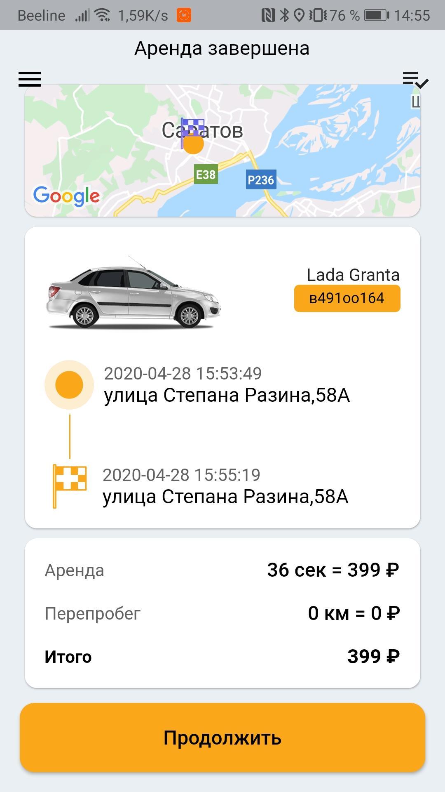This screenshot has width=445, height=792.
Task: Open the checklist icon at top right
Action: pyautogui.click(x=415, y=80)
